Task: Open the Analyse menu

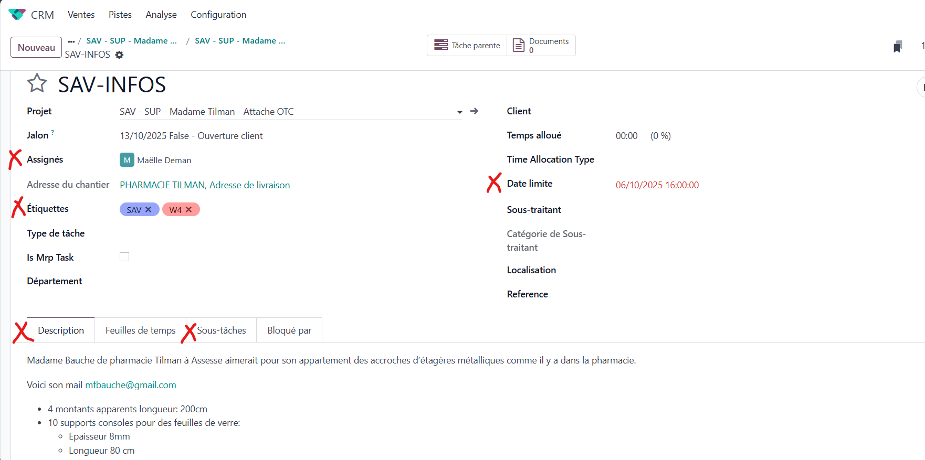Action: (161, 15)
